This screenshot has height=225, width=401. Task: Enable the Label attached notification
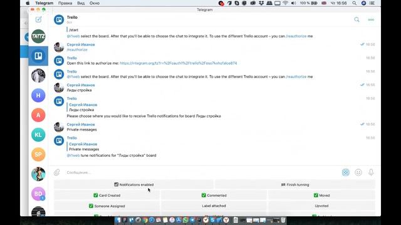point(214,206)
